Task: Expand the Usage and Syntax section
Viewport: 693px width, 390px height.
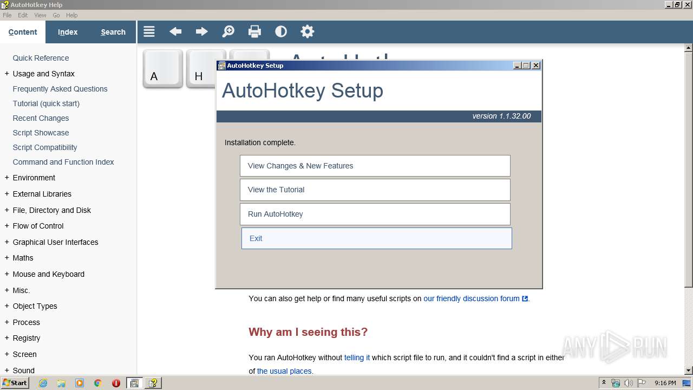Action: (x=6, y=74)
